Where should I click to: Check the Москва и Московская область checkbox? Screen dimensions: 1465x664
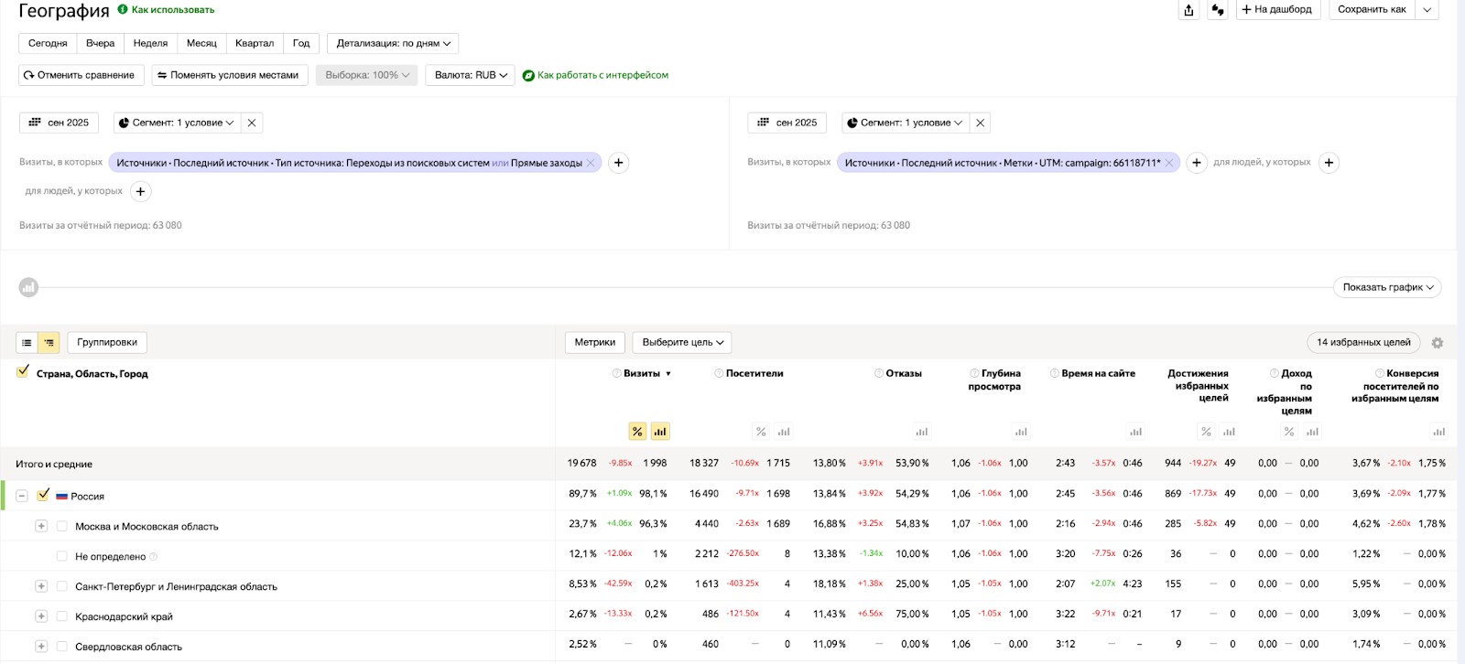(62, 526)
